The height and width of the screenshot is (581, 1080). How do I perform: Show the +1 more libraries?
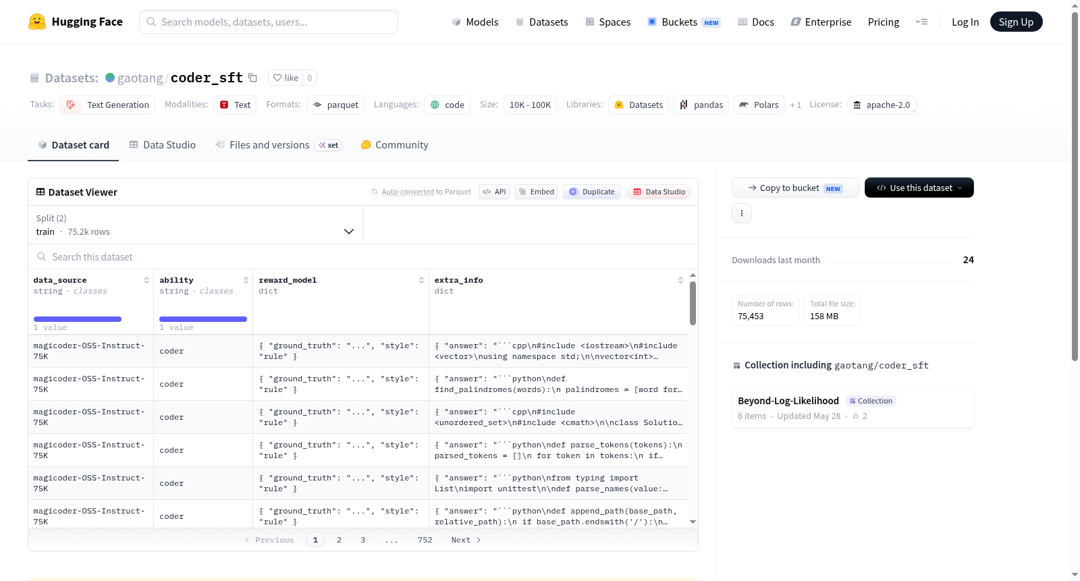796,105
